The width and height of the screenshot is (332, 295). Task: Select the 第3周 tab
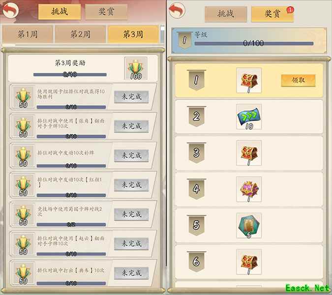[x=133, y=34]
